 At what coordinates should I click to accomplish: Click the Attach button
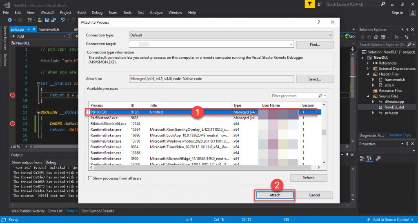pyautogui.click(x=275, y=195)
